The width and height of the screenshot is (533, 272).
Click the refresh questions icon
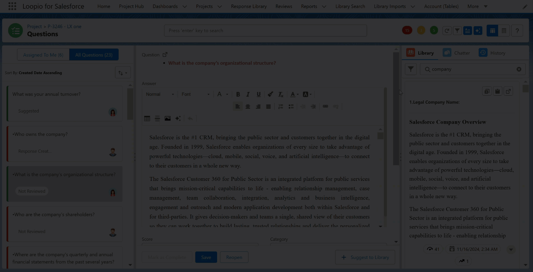[447, 31]
